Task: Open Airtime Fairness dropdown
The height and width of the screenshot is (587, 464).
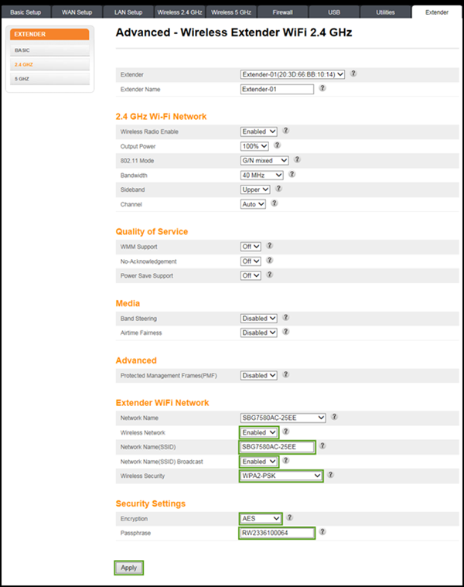Action: (258, 333)
